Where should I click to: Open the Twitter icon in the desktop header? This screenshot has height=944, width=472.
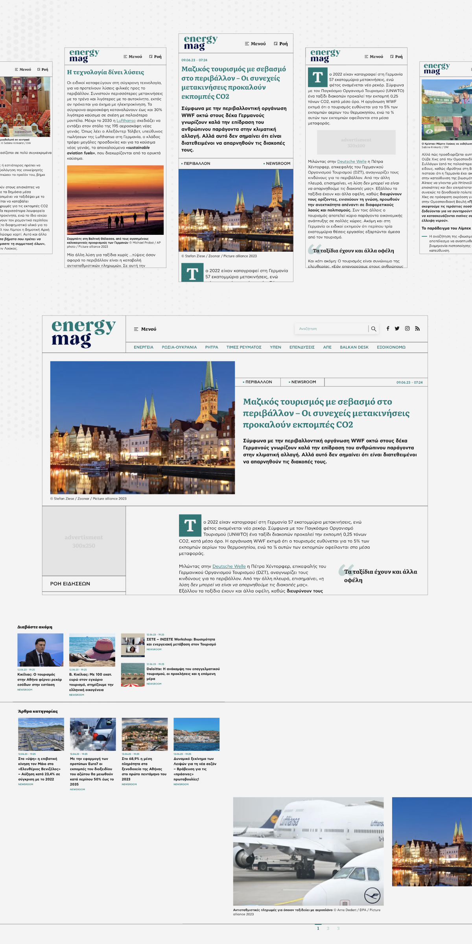pyautogui.click(x=397, y=328)
